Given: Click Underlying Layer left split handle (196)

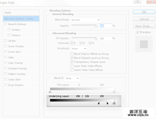Looking at the screenshot, I should click(99, 103).
